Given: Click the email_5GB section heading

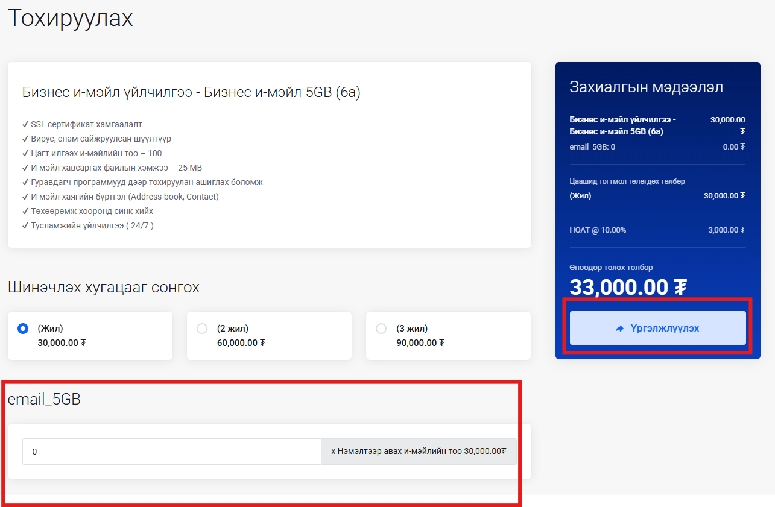Looking at the screenshot, I should [44, 399].
